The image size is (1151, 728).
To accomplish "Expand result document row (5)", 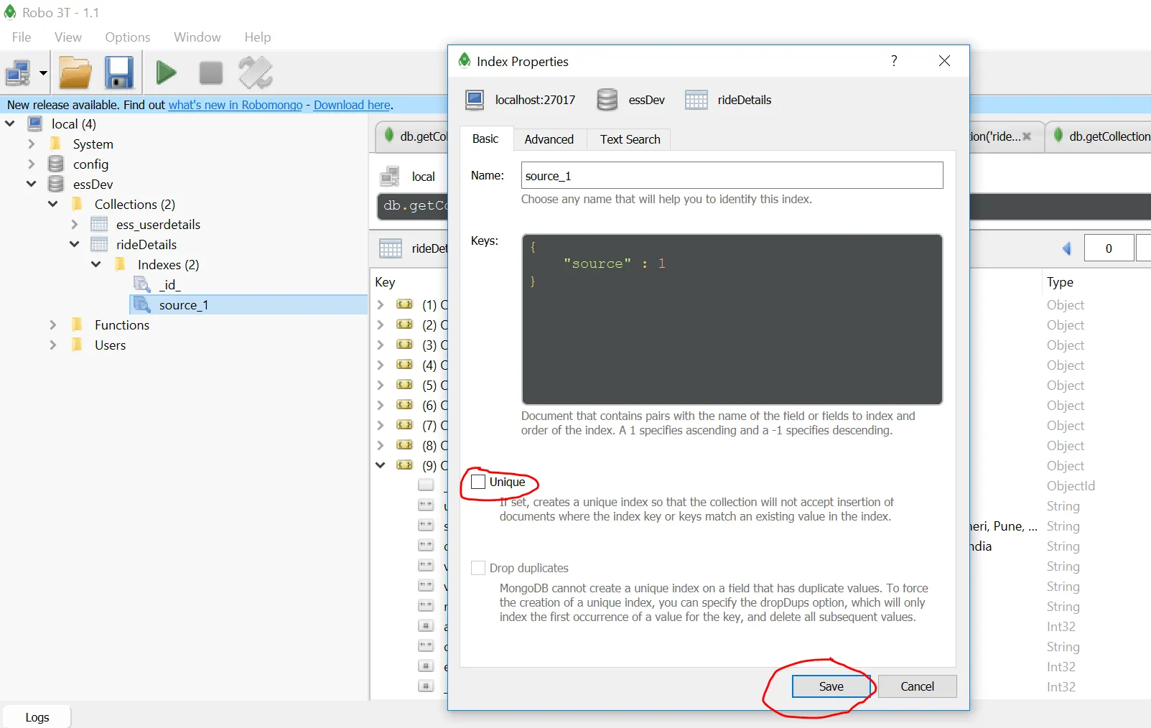I will (x=381, y=385).
